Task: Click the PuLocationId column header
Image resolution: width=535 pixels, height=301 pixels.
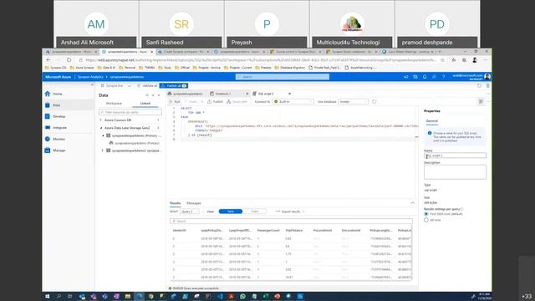Action: (323, 231)
